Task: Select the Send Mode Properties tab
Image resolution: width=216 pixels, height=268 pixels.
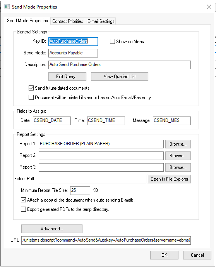Action: point(27,21)
